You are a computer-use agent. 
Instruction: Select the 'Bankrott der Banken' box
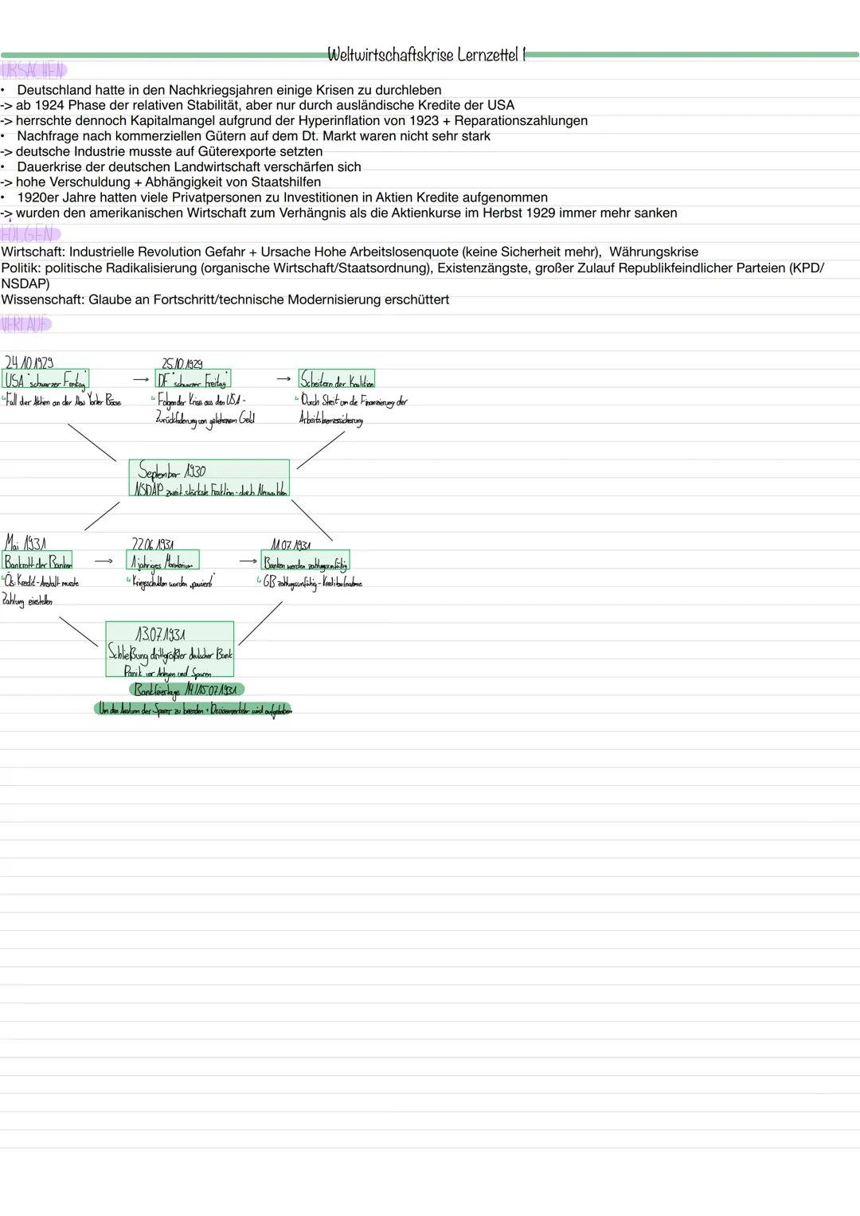pos(37,560)
